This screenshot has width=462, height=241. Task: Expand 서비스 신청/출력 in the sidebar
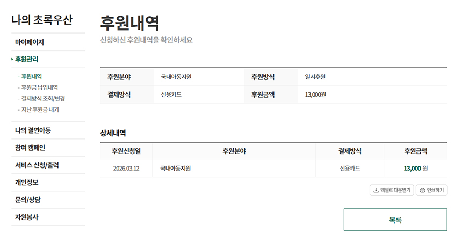point(37,165)
